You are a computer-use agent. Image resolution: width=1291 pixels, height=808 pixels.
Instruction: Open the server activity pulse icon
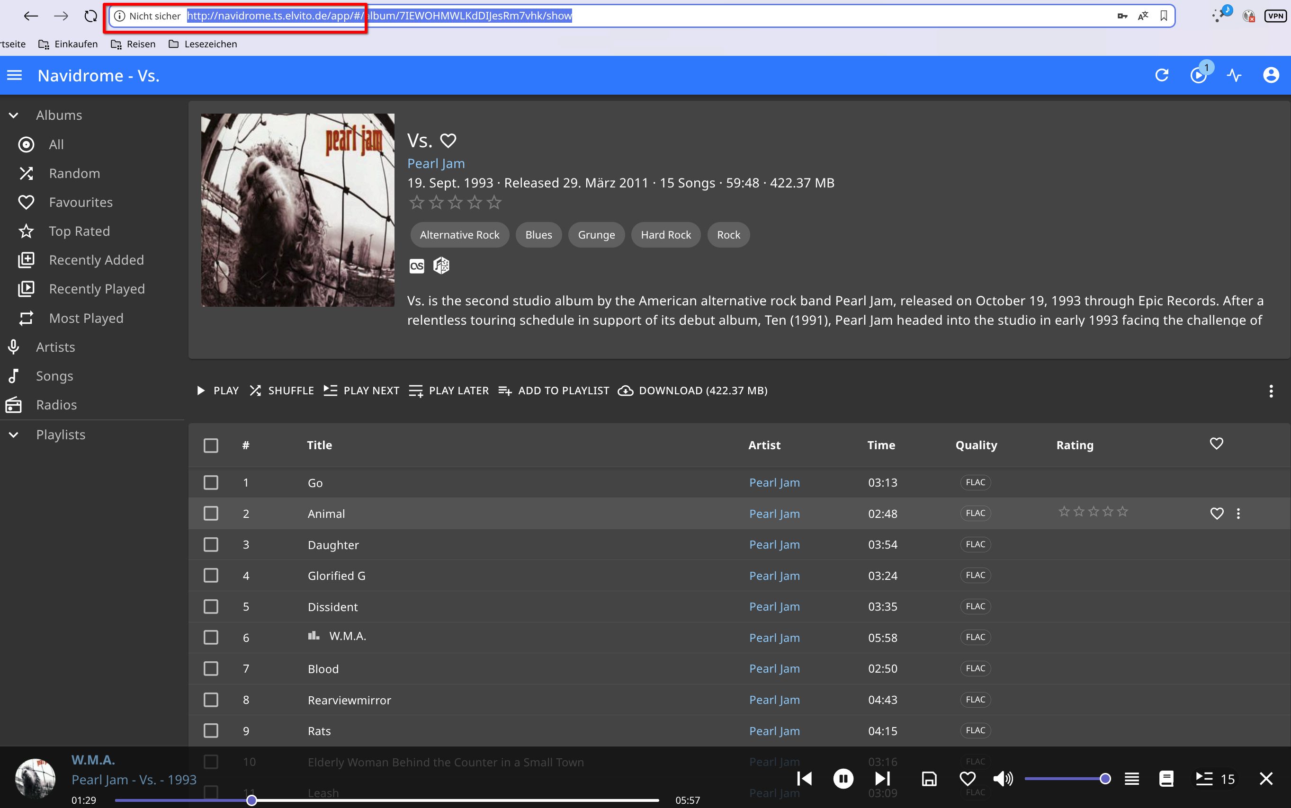(1234, 75)
